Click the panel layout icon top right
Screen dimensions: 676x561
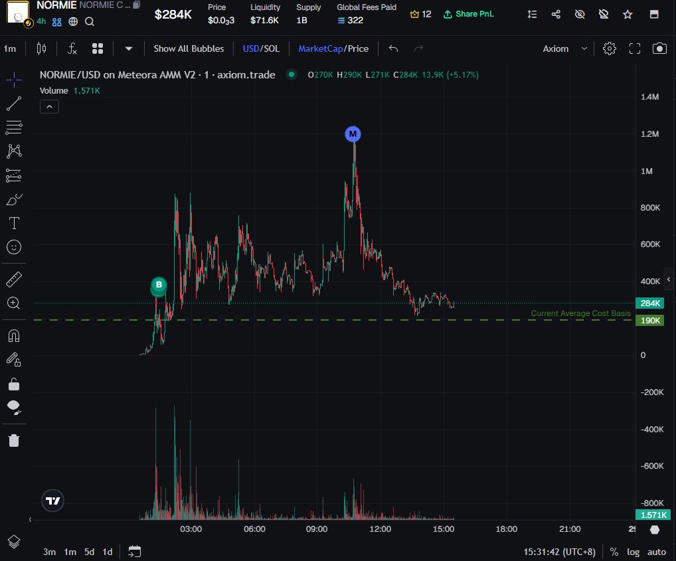tap(654, 14)
